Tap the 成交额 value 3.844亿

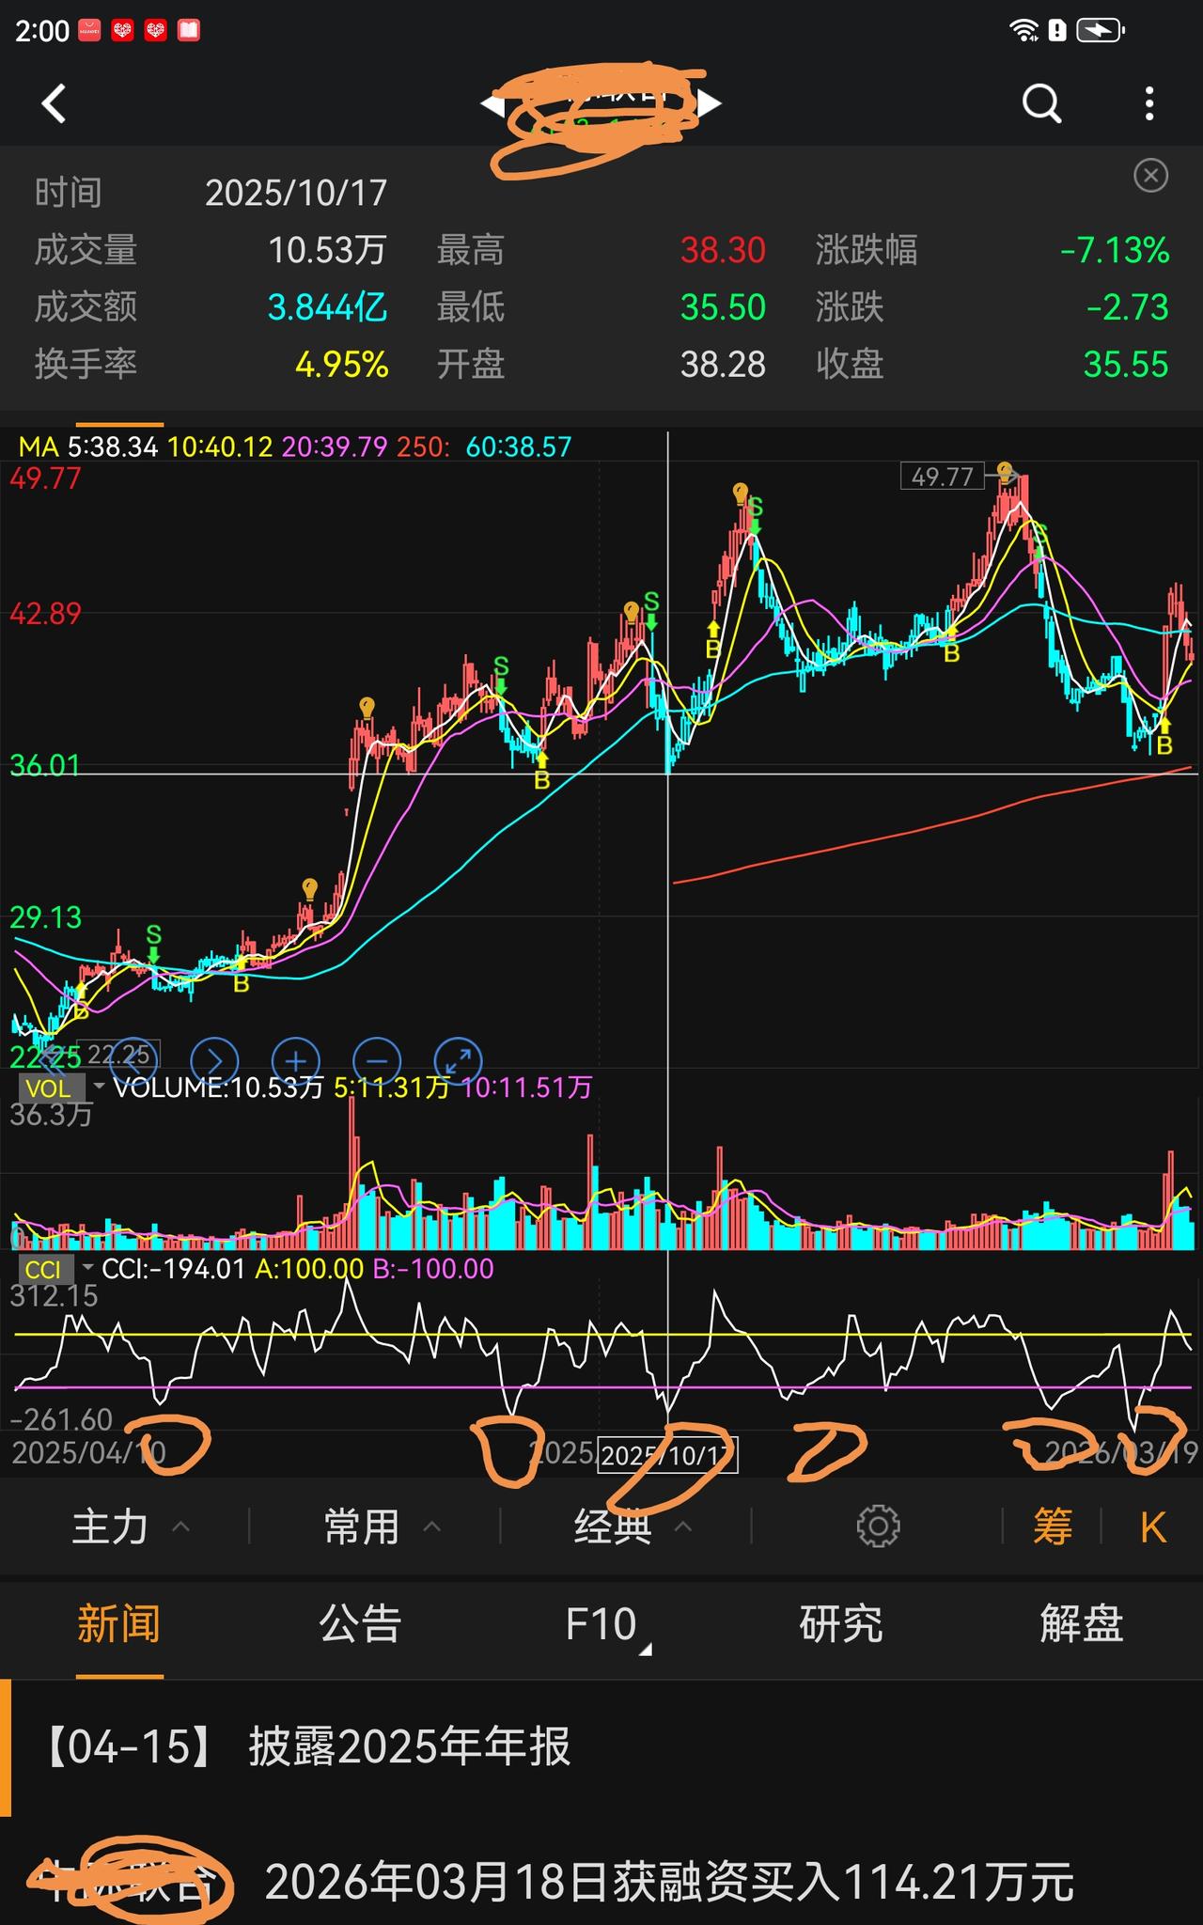[327, 307]
